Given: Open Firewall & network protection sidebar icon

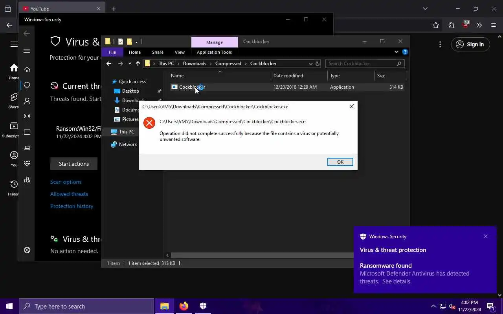Looking at the screenshot, I should (27, 117).
